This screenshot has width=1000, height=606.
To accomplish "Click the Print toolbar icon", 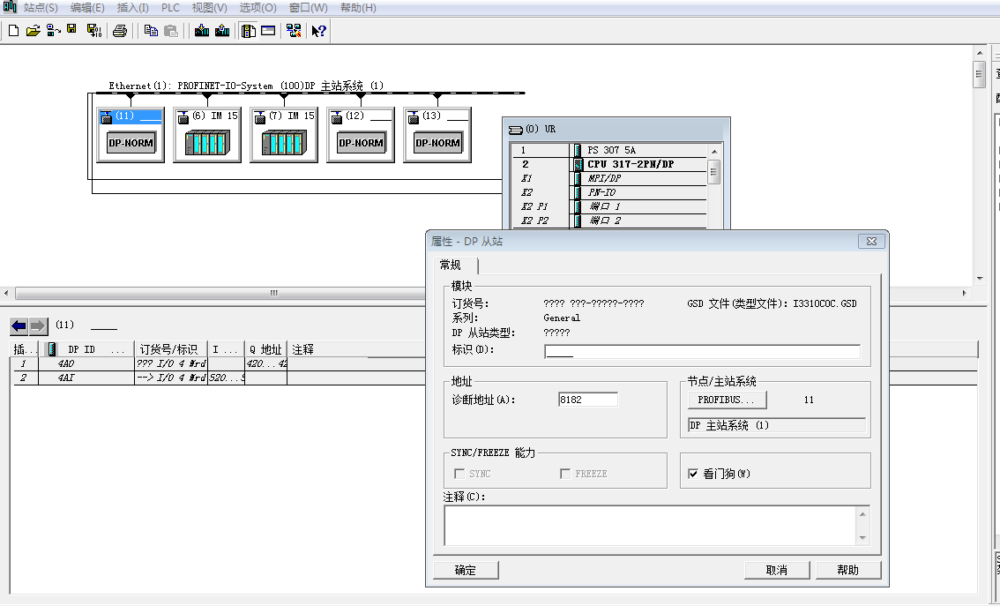I will click(x=120, y=31).
